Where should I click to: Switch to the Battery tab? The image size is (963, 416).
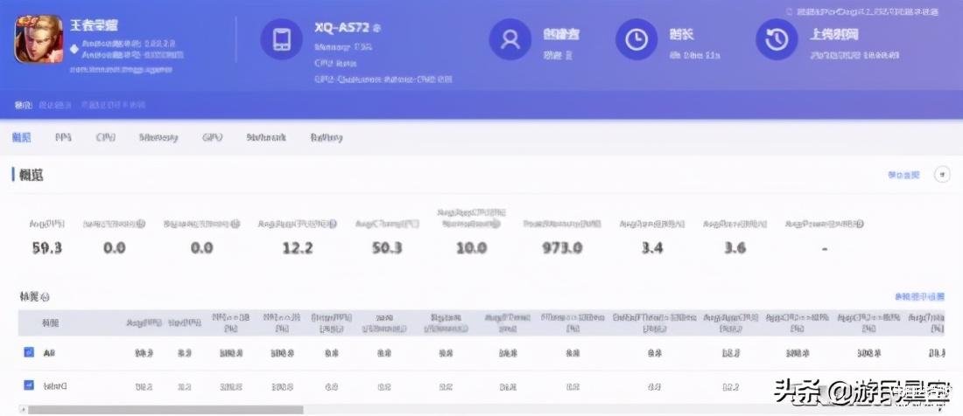(327, 137)
